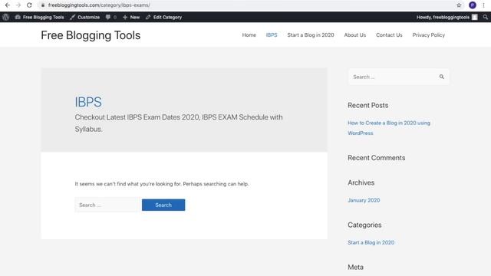Click the IBPS category heading
The image size is (491, 276).
click(88, 102)
